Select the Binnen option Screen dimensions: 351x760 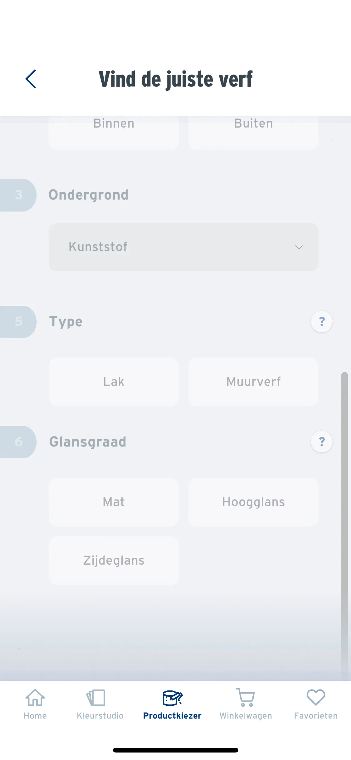pyautogui.click(x=114, y=130)
